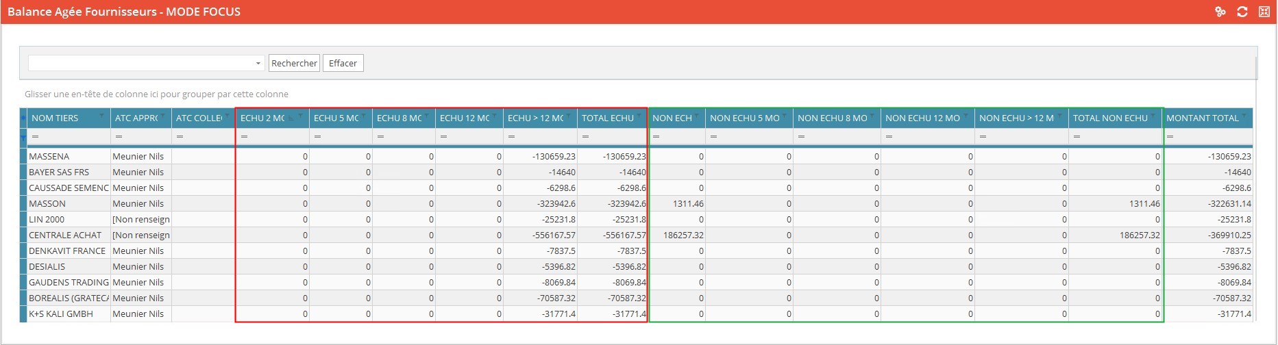Open equals operator selector under ATC APPRO column

[119, 137]
